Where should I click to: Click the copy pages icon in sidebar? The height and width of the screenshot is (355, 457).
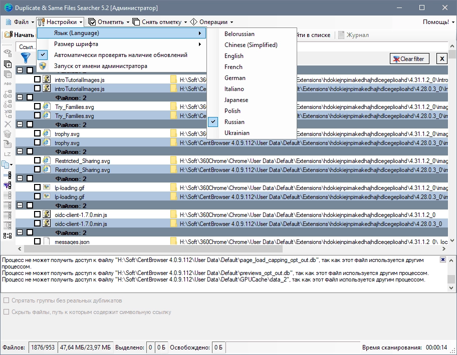(6, 164)
